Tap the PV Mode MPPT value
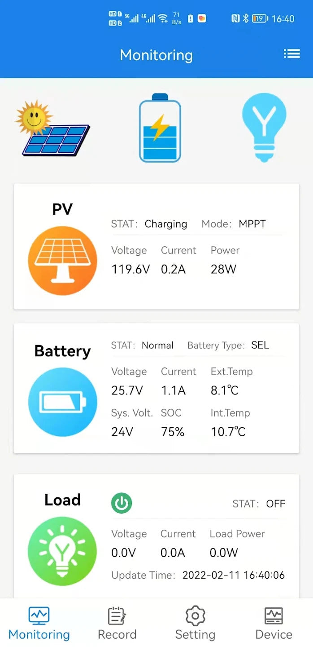The height and width of the screenshot is (647, 313). (x=252, y=224)
